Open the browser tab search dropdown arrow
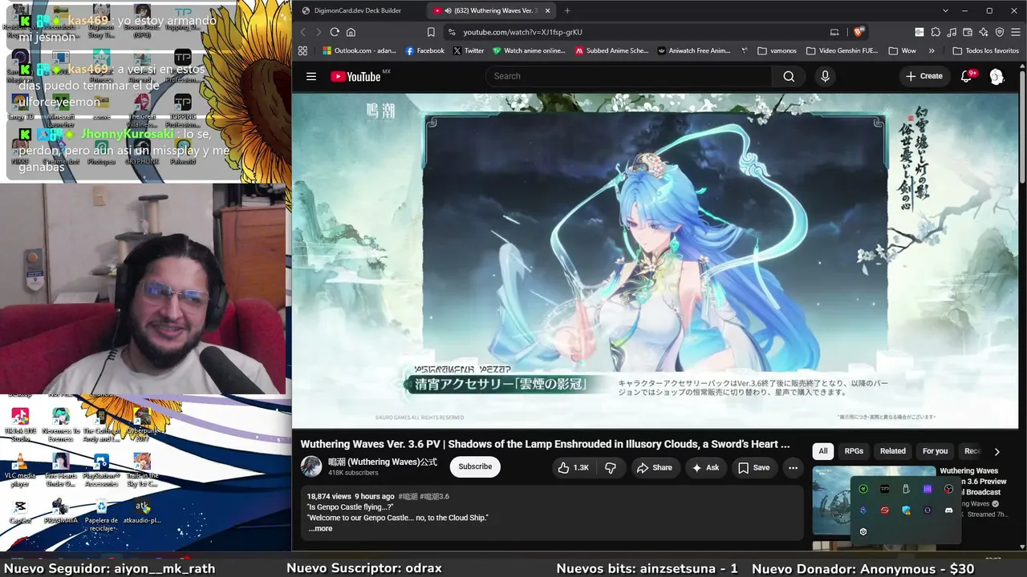The width and height of the screenshot is (1027, 577). (945, 10)
